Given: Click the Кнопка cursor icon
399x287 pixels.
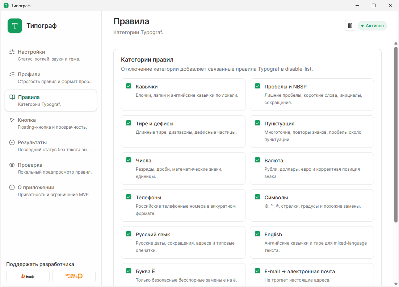Looking at the screenshot, I should click(12, 120).
